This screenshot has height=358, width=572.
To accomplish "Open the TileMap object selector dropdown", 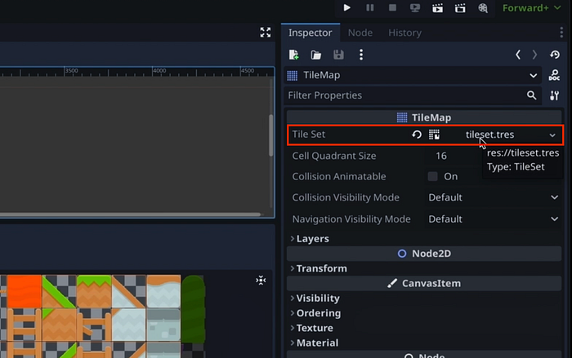I will pyautogui.click(x=413, y=75).
